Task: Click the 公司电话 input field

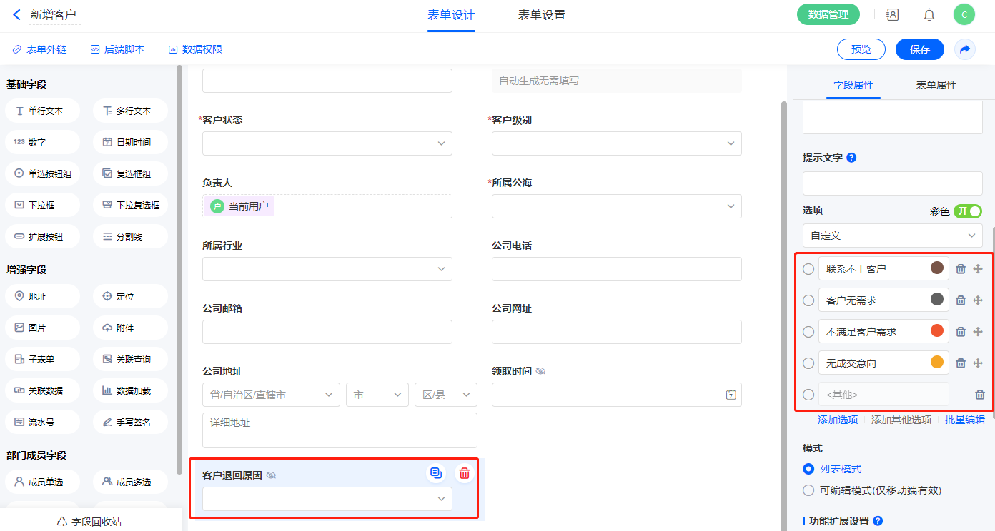Action: pyautogui.click(x=616, y=269)
